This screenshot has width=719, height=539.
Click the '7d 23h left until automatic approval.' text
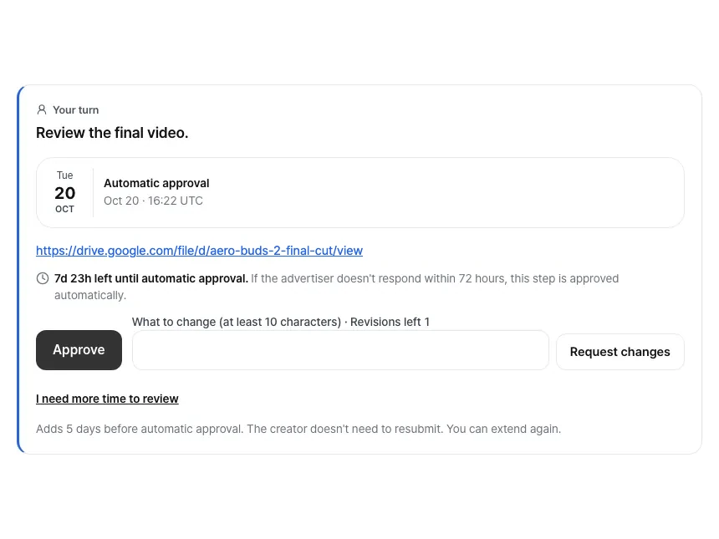pyautogui.click(x=151, y=278)
